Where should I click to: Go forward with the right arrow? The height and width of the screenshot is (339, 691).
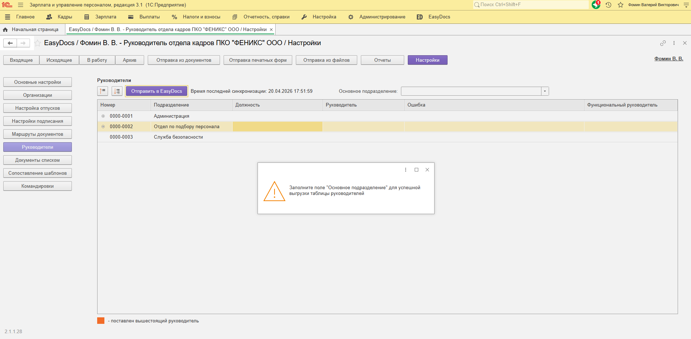23,43
